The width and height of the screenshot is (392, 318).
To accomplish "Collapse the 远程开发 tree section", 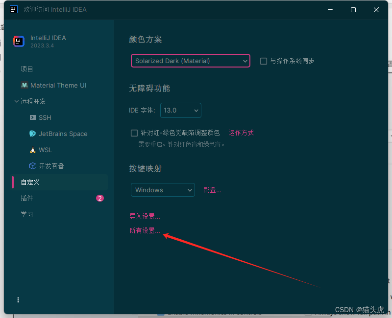I will coord(17,101).
